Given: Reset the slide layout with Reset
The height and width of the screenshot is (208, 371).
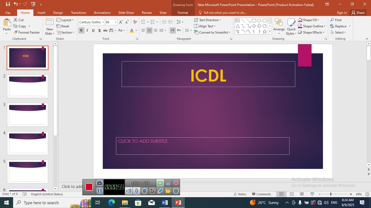Looking at the screenshot, I should [x=63, y=26].
